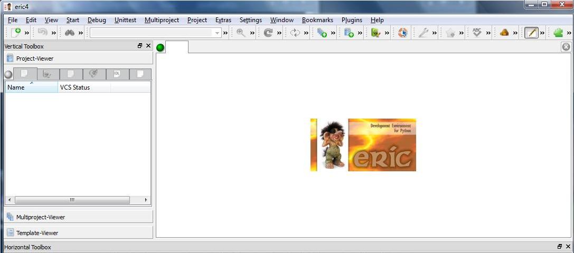Click the New multiproject icon

point(322,33)
